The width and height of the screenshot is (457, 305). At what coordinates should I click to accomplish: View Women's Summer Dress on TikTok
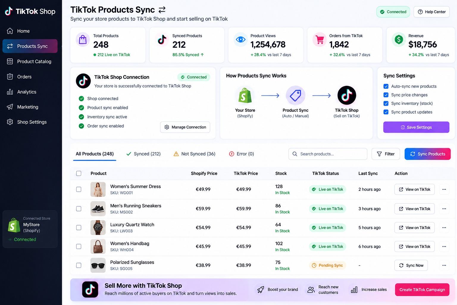pyautogui.click(x=414, y=189)
